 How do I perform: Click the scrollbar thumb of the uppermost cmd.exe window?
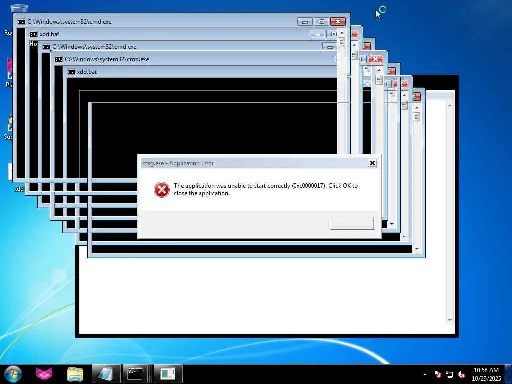pos(342,43)
